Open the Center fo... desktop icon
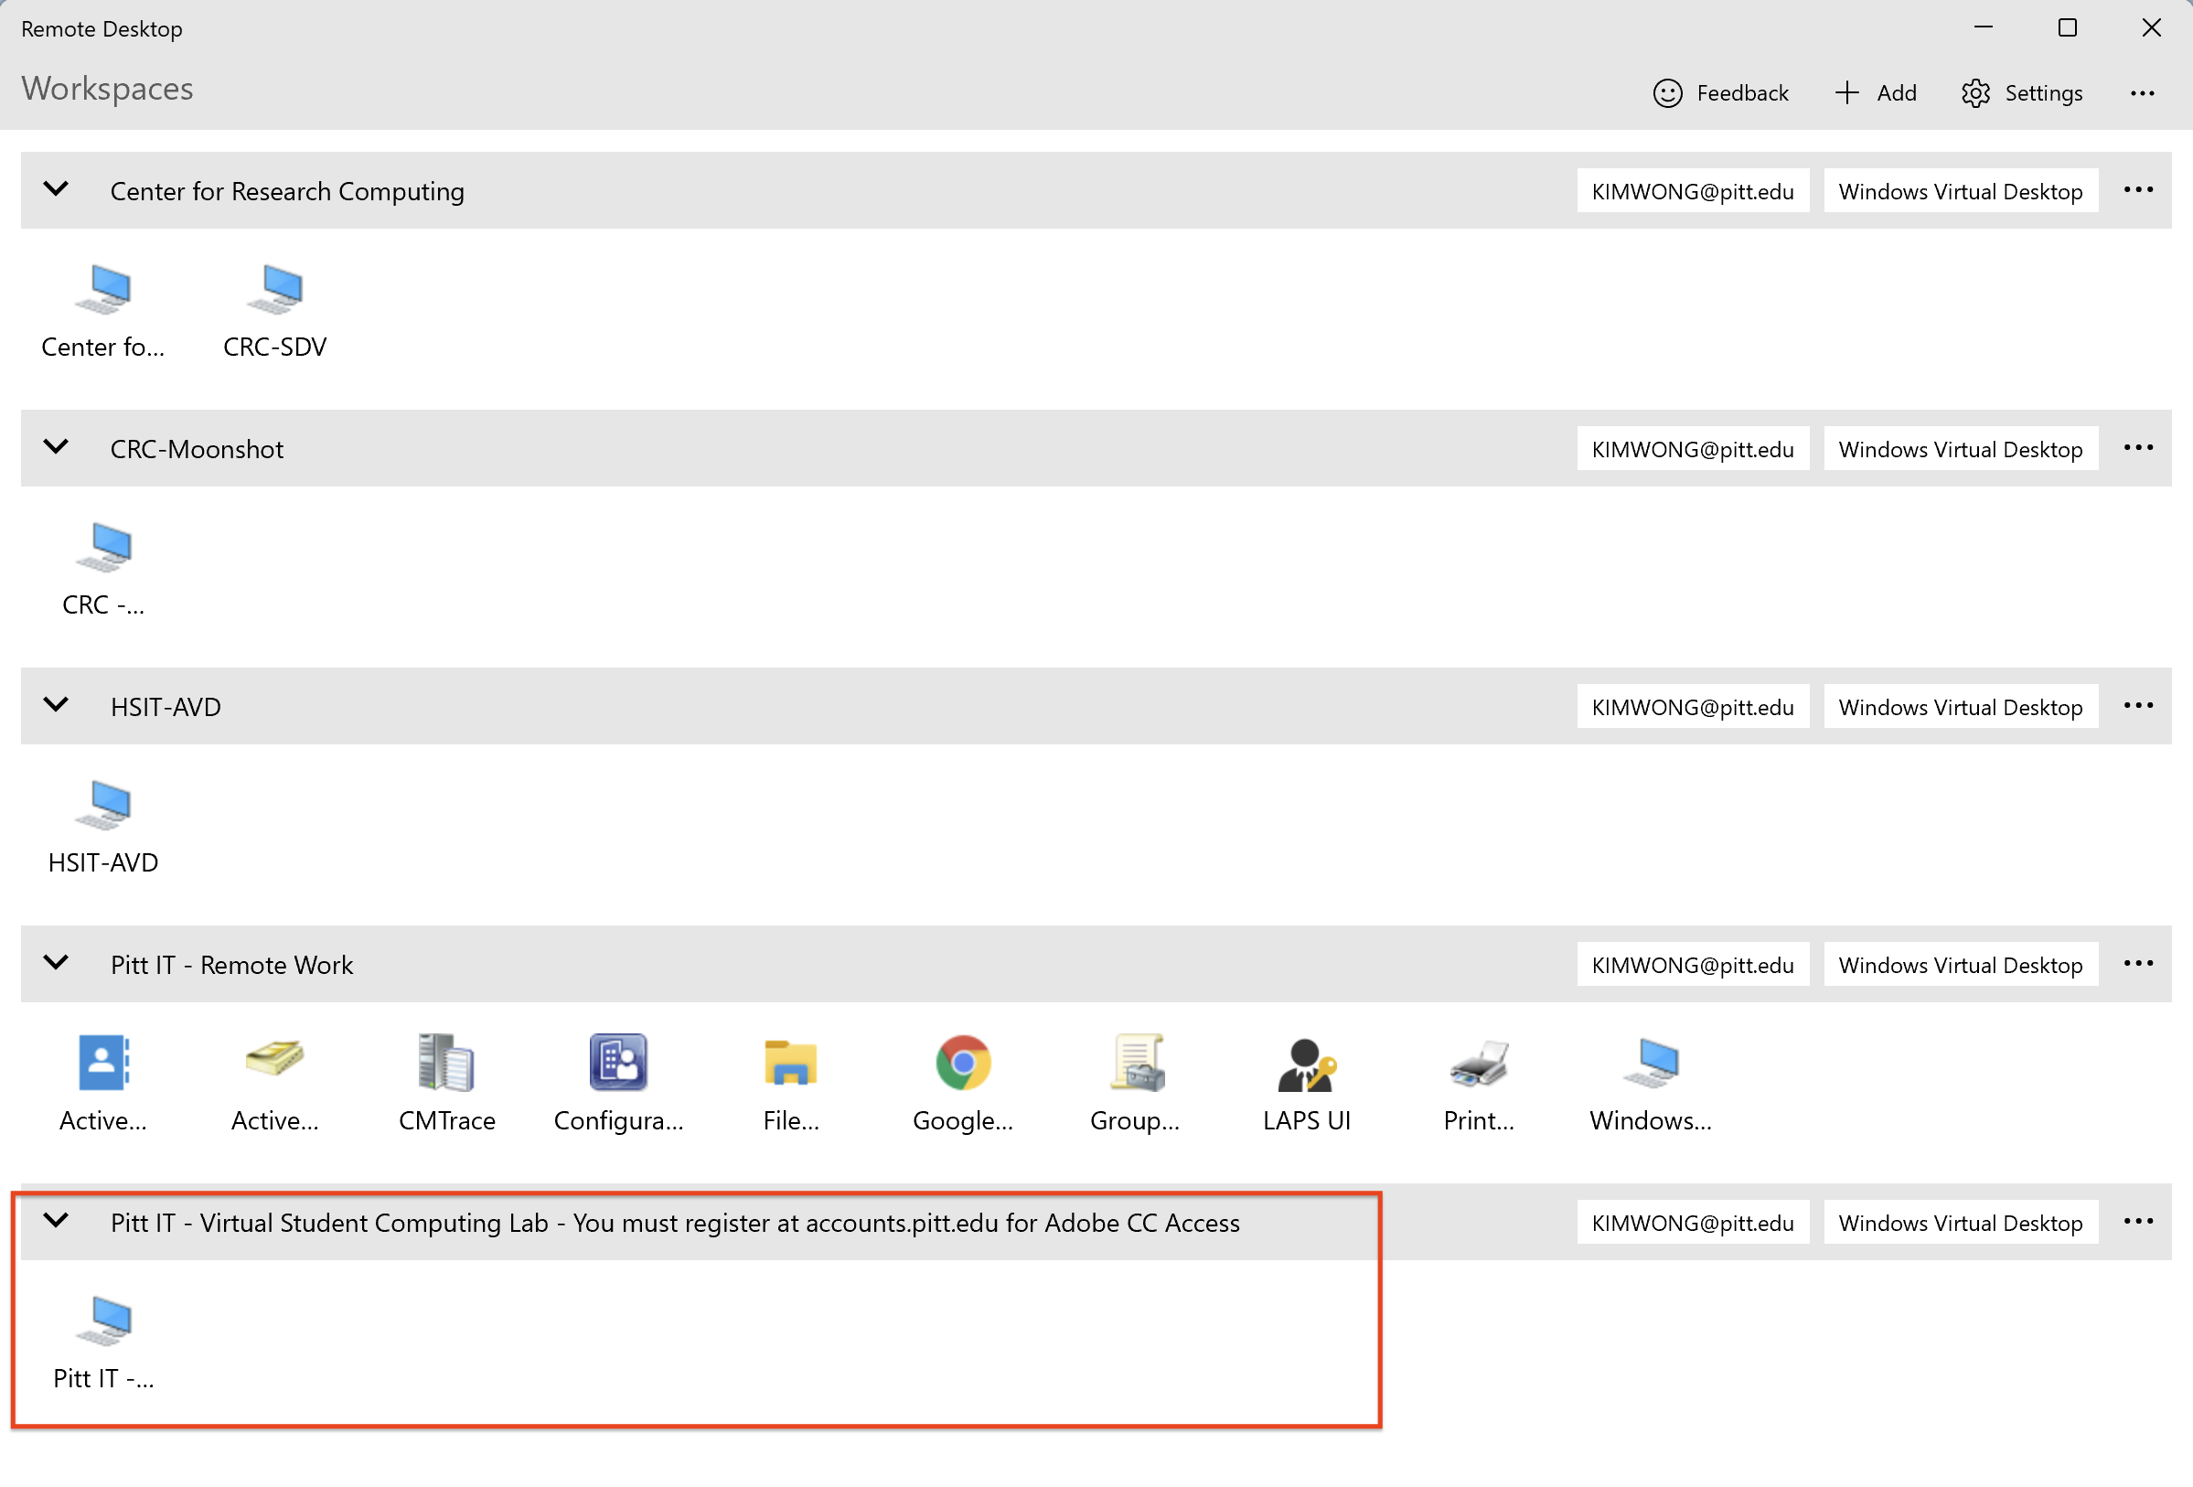 [102, 311]
